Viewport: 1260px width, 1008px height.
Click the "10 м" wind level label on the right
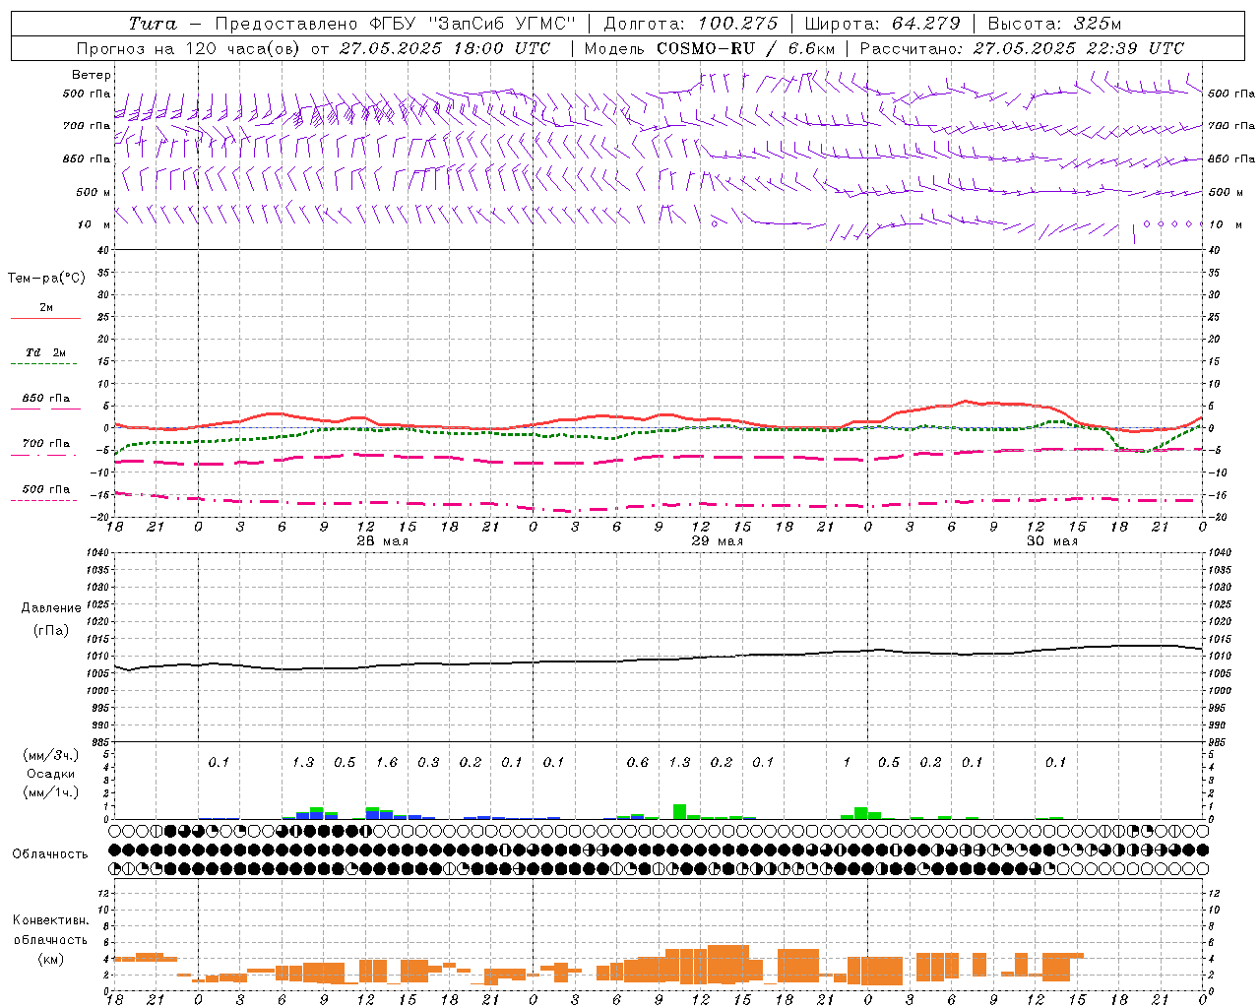pos(1225,224)
